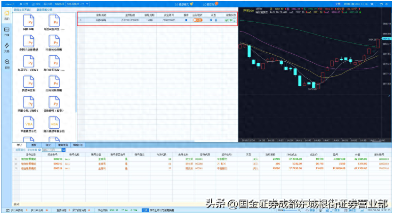Open the 我的 home sidebar icon
394x215 pixels.
tap(7, 15)
